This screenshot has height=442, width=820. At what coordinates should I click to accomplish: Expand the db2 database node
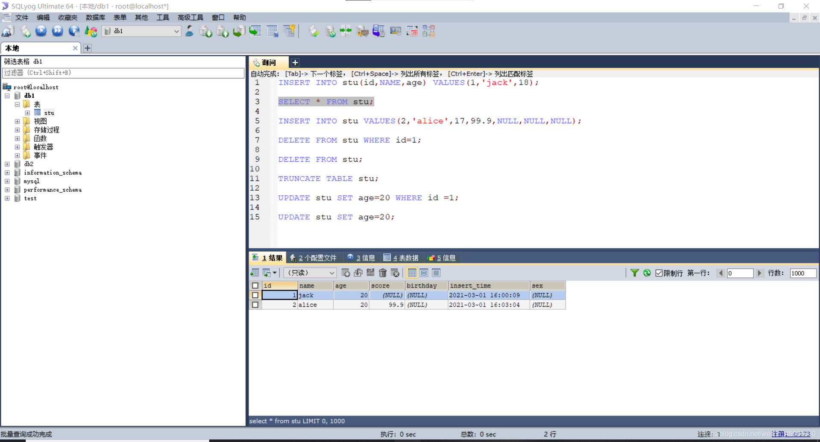pyautogui.click(x=7, y=164)
